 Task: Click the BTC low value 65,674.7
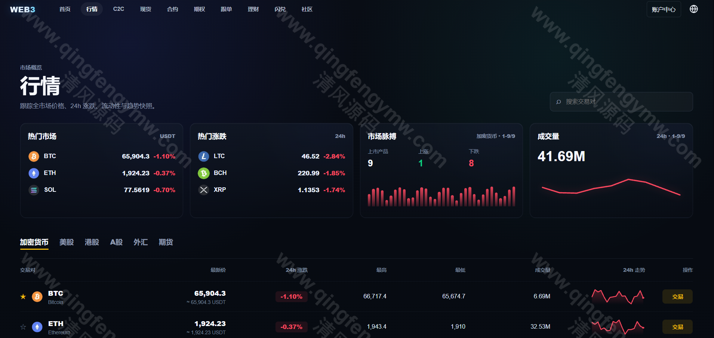coord(454,296)
